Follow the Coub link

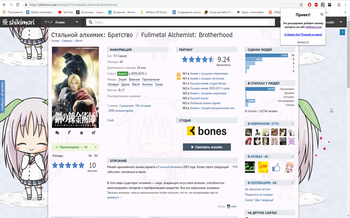pos(110,120)
